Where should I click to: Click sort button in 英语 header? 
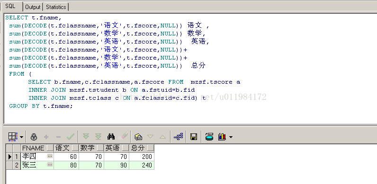pyautogui.click(x=125, y=148)
